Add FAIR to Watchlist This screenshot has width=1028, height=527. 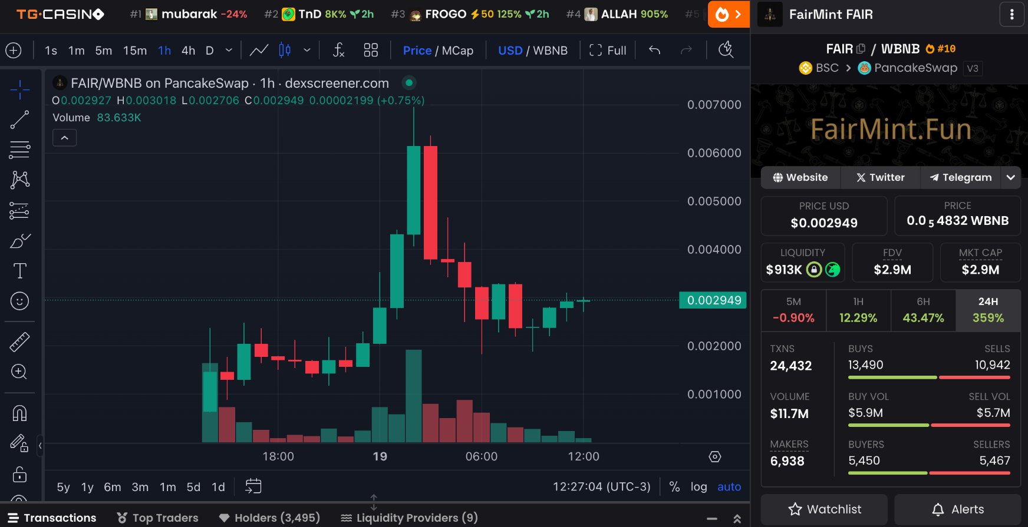pyautogui.click(x=824, y=509)
